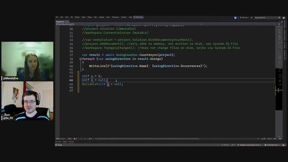Collapse the foreach block on line 38
Image resolution: width=288 pixels, height=162 pixels.
pyautogui.click(x=81, y=59)
